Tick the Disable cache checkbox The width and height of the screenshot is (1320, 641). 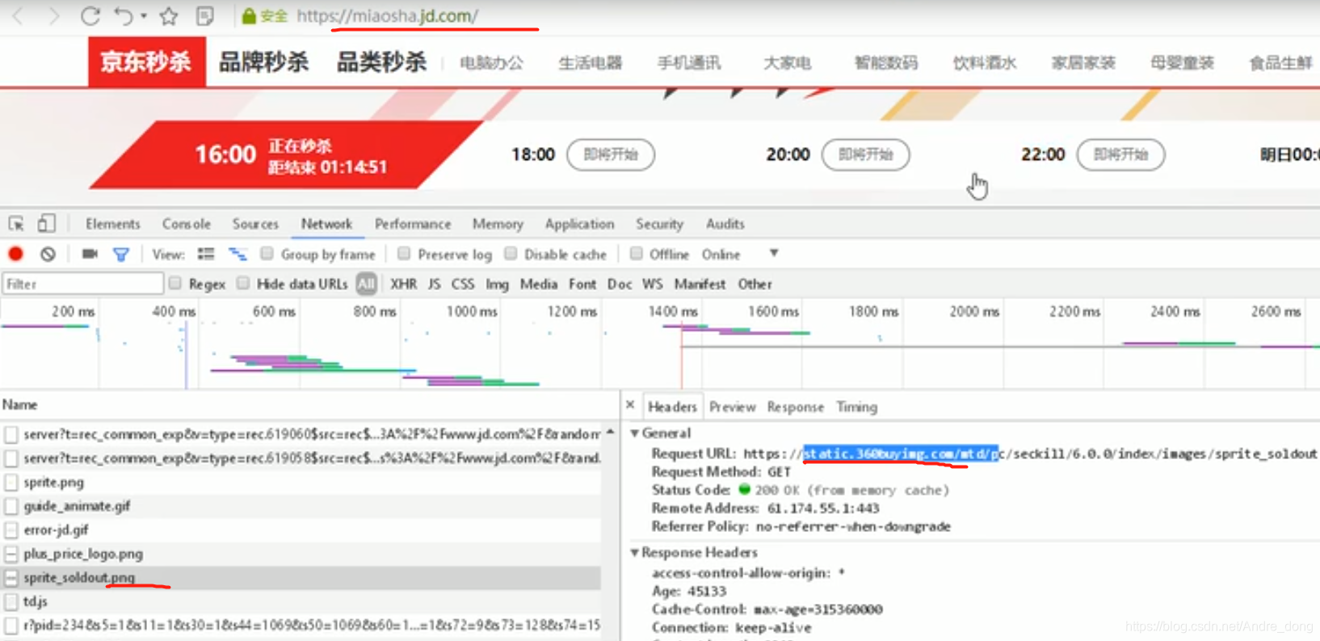point(511,254)
